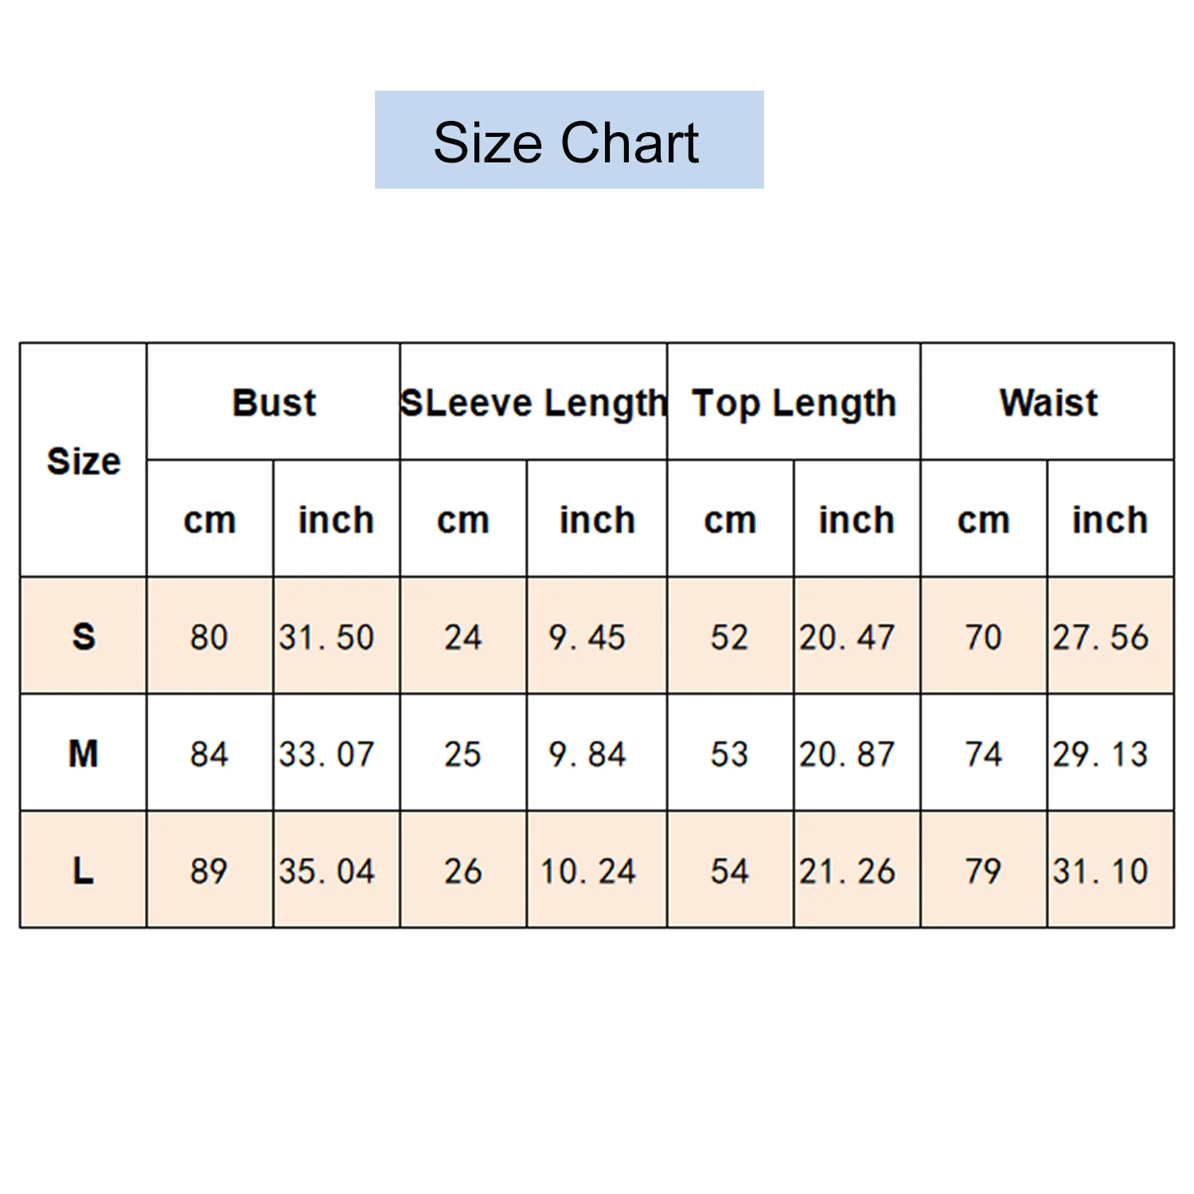1194x1194 pixels.
Task: Click the Waist column header
Action: [1048, 402]
